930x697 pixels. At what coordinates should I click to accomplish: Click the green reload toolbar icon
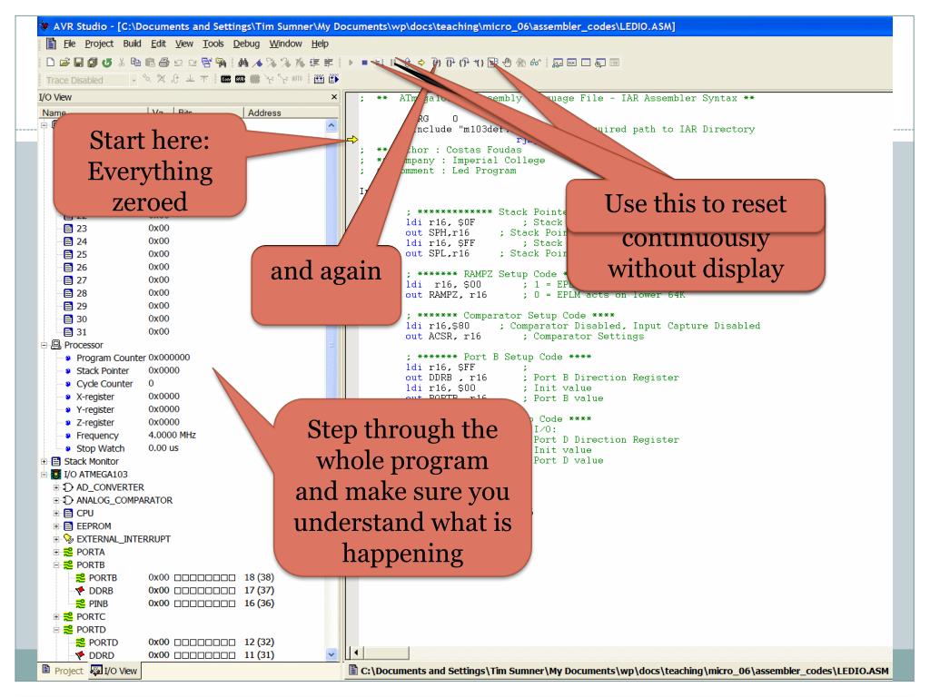click(x=107, y=63)
